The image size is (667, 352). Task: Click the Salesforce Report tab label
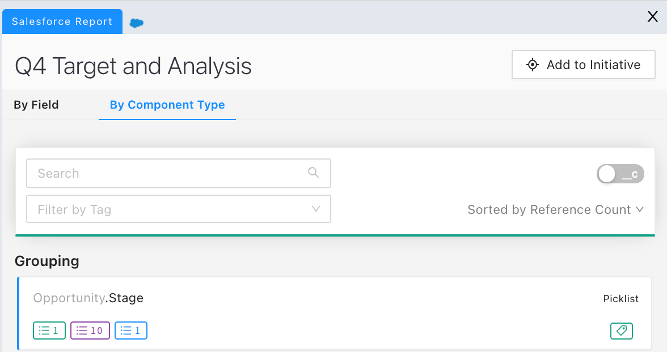pos(62,22)
